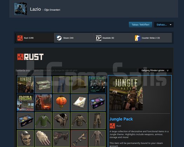Select the green hoodie item
The width and height of the screenshot is (184, 147).
(43, 121)
